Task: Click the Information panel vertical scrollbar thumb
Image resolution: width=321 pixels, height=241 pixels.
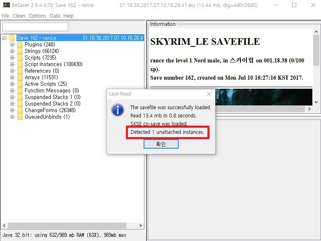Action: click(x=316, y=50)
